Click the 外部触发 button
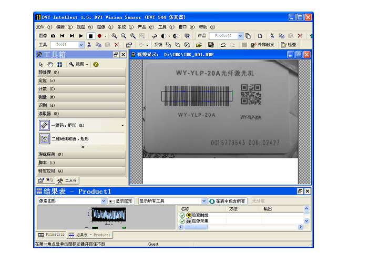 tap(263, 45)
